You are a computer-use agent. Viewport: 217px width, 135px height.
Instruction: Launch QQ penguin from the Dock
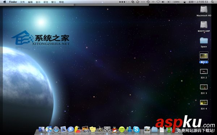pyautogui.click(x=114, y=129)
